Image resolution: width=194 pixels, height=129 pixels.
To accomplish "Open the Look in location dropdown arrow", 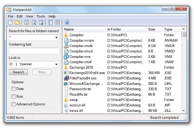I will [56, 64].
